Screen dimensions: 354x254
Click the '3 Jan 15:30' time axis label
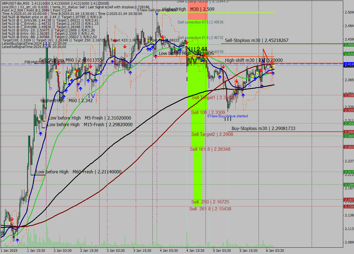click(x=142, y=251)
